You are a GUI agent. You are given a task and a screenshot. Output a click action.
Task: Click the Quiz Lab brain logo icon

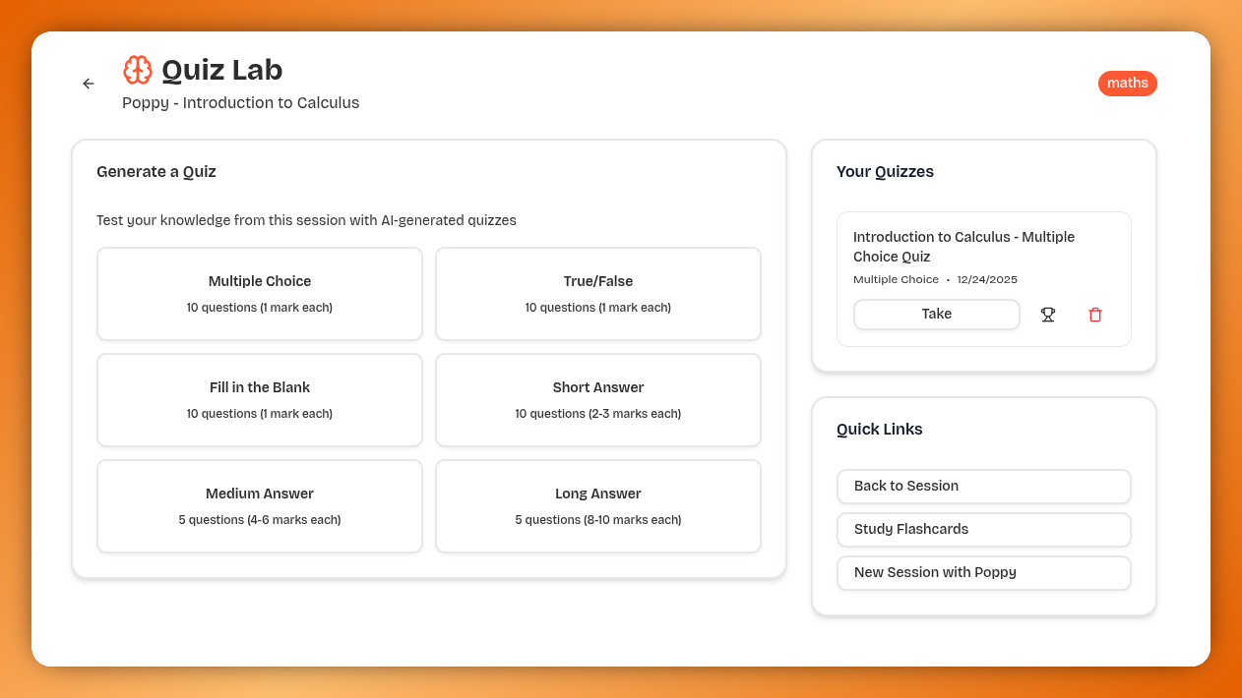[137, 70]
